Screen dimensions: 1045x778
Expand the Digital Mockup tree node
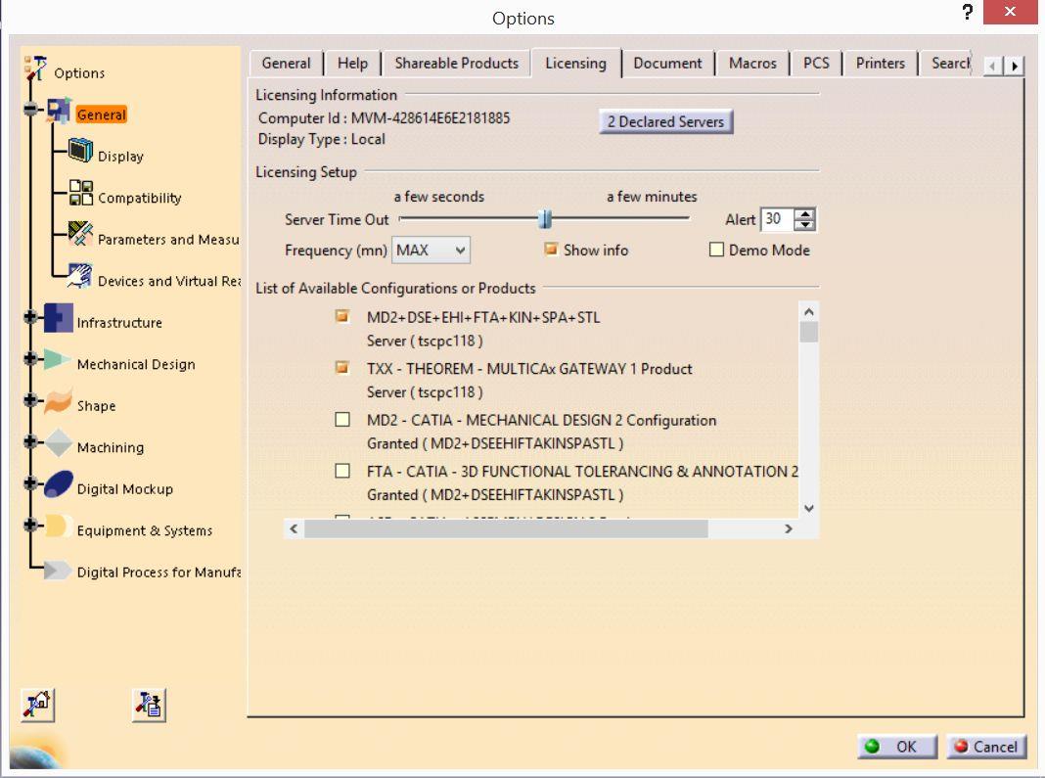(30, 483)
